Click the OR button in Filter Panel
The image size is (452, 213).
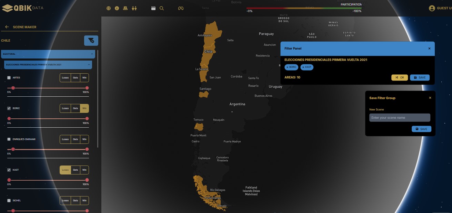pyautogui.click(x=400, y=78)
